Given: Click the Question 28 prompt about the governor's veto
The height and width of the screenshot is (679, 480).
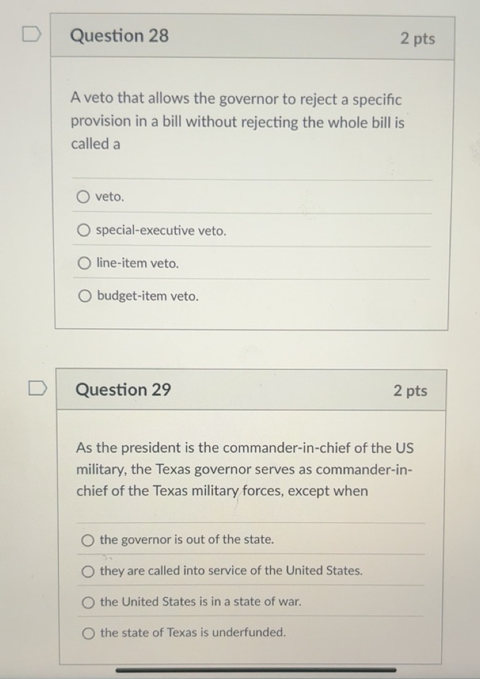Looking at the screenshot, I should point(238,122).
